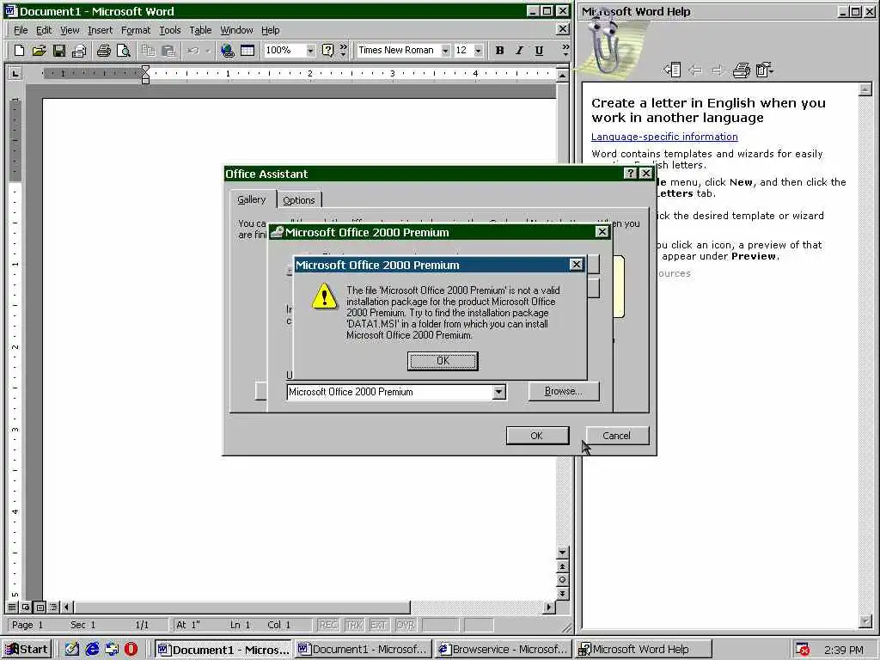This screenshot has height=660, width=880.
Task: Save the document with the floppy disk icon
Action: coord(59,51)
